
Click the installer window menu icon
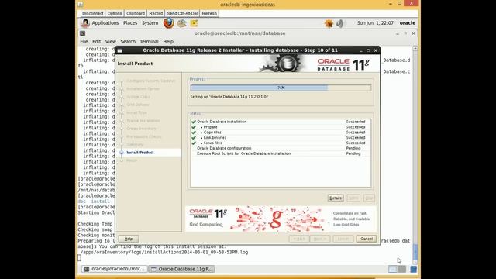[x=120, y=50]
